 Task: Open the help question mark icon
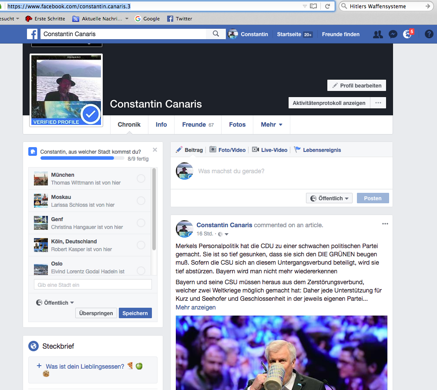(429, 34)
